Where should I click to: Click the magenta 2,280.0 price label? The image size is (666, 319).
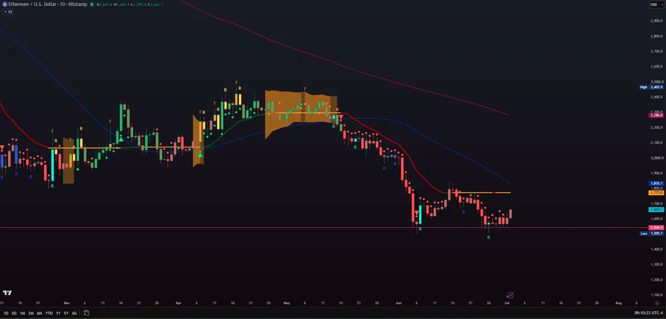tap(655, 115)
